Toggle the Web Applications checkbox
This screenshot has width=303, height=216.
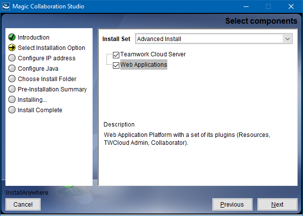[x=116, y=65]
